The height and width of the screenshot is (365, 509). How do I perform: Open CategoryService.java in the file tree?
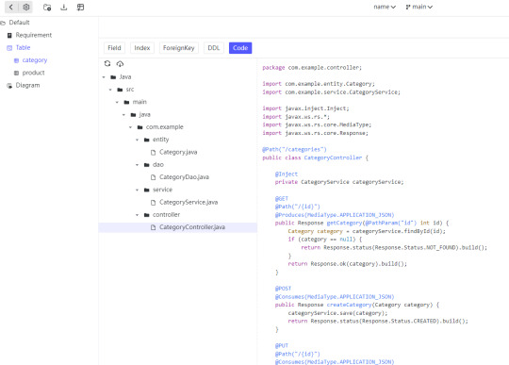click(189, 203)
